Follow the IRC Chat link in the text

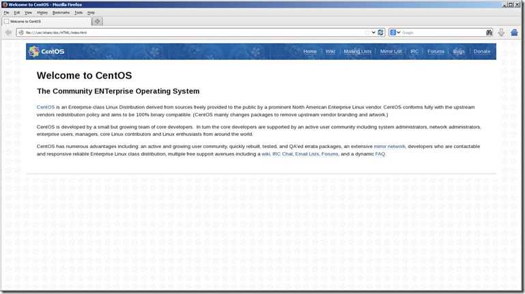point(282,154)
